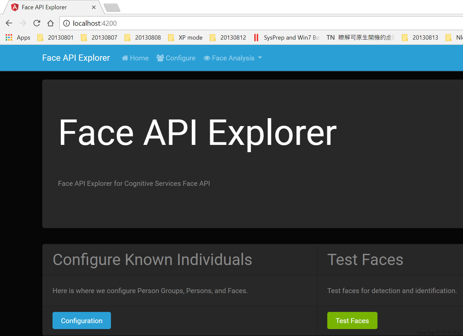Click the Face API Explorer brand link

tap(76, 58)
